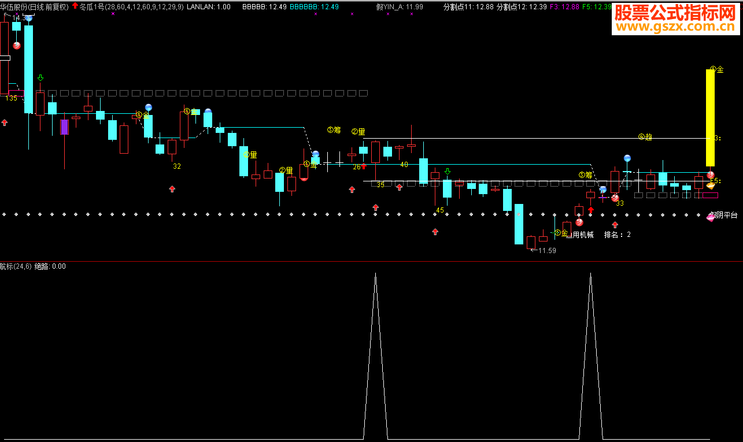
Task: Click first white spike in 航标 panel
Action: pos(375,356)
